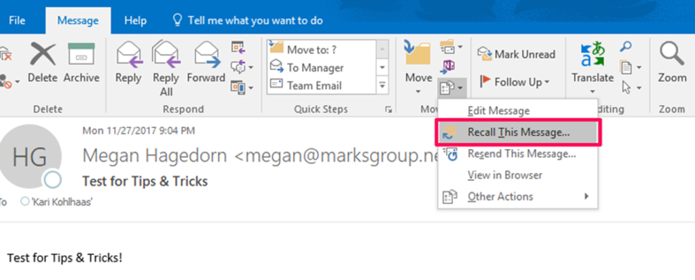Click Quick Steps gallery down arrow

[382, 68]
